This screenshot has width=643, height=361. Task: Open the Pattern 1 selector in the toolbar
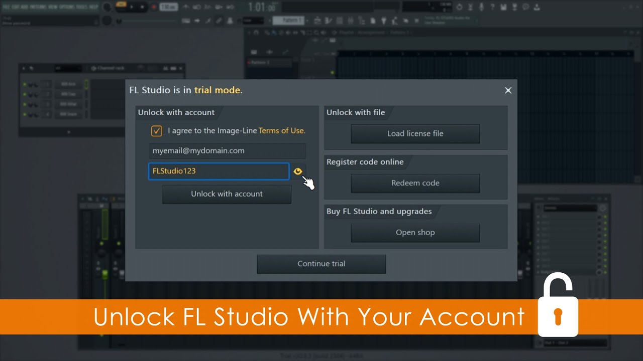coord(288,21)
